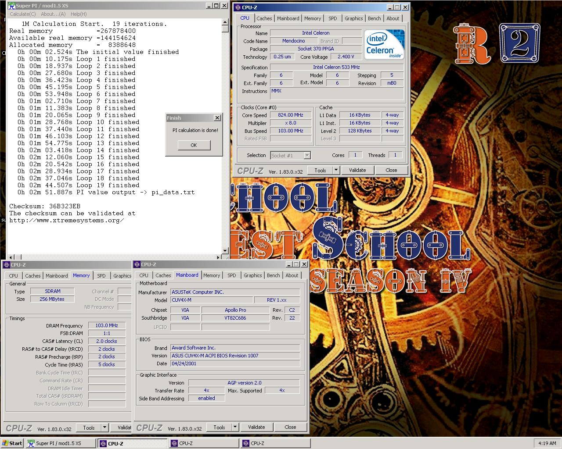Click Super PI vertical scrollbar up arrow
This screenshot has width=562, height=449.
click(225, 22)
